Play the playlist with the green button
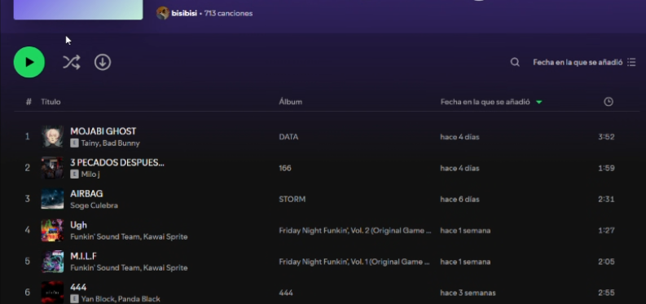 [29, 62]
